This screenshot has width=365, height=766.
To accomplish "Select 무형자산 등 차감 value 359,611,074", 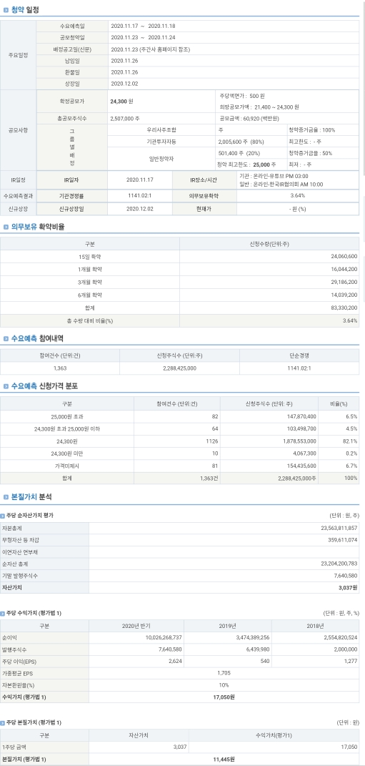I will click(340, 540).
